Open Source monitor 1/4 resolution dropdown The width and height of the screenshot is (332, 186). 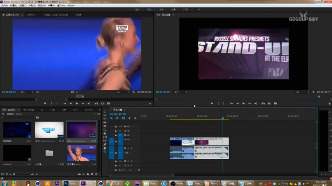(x=123, y=92)
